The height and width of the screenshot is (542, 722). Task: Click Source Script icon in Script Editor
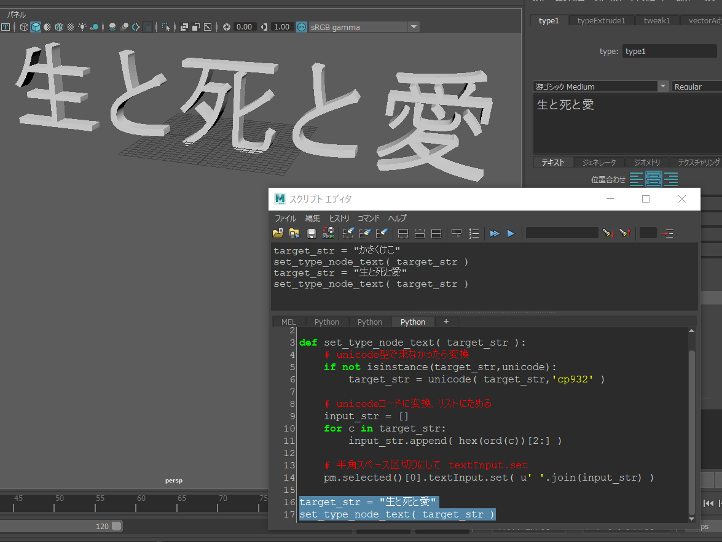pos(294,233)
